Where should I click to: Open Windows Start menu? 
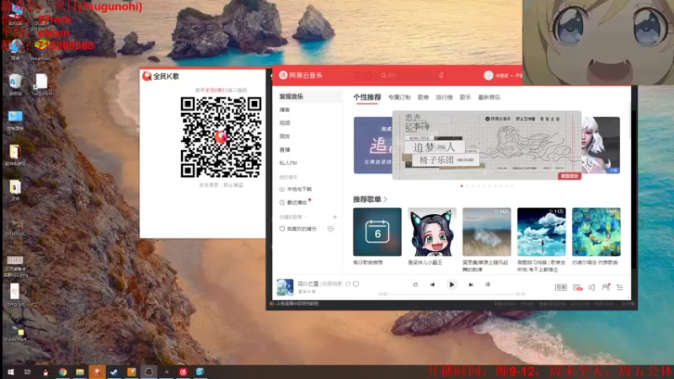[10, 372]
